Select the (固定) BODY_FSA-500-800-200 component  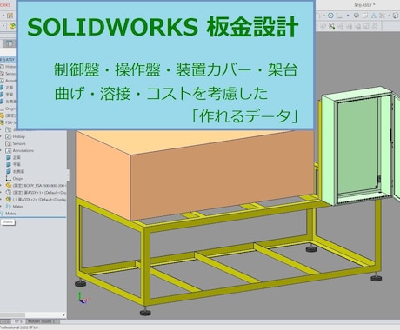(x=36, y=185)
